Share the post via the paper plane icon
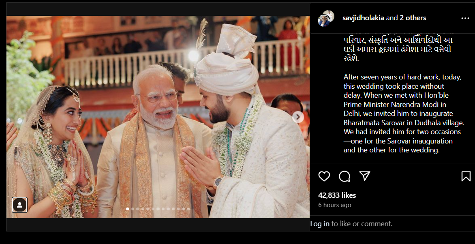Viewport: 475px width, 244px height. point(364,176)
